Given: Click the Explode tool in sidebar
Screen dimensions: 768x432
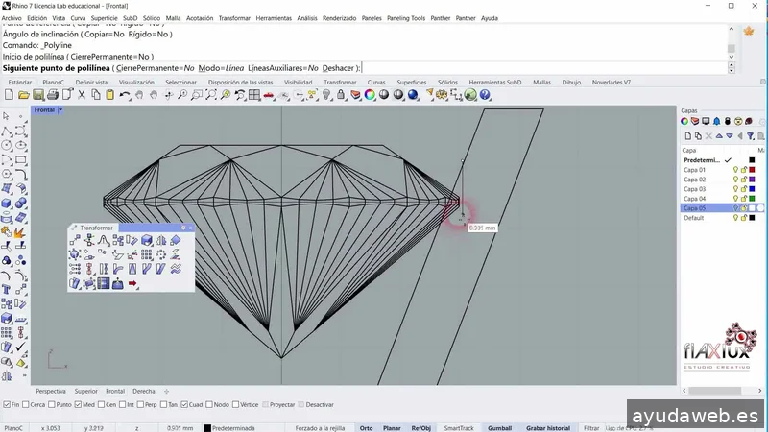Looking at the screenshot, I should [20, 232].
